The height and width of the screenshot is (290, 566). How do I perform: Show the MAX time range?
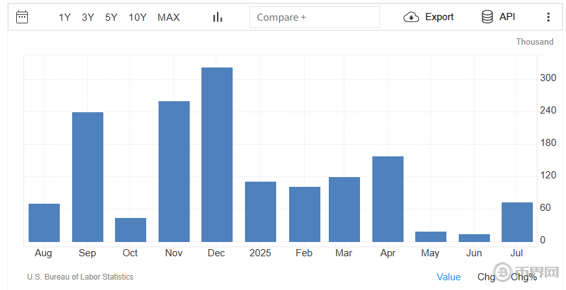tap(168, 18)
